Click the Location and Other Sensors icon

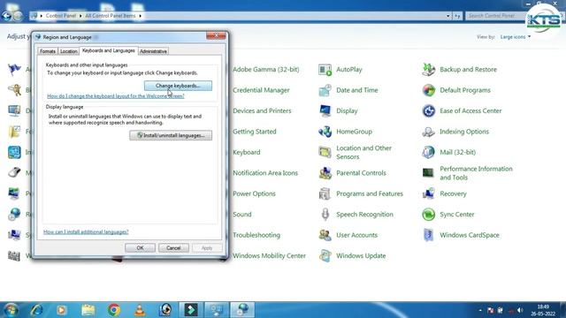pyautogui.click(x=325, y=152)
